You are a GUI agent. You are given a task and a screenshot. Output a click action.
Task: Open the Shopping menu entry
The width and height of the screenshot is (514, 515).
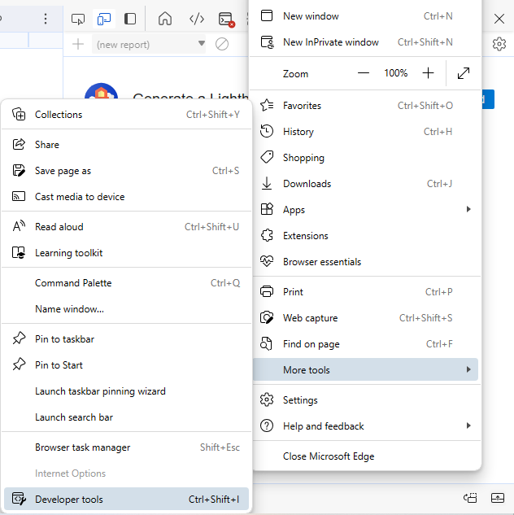pyautogui.click(x=365, y=157)
